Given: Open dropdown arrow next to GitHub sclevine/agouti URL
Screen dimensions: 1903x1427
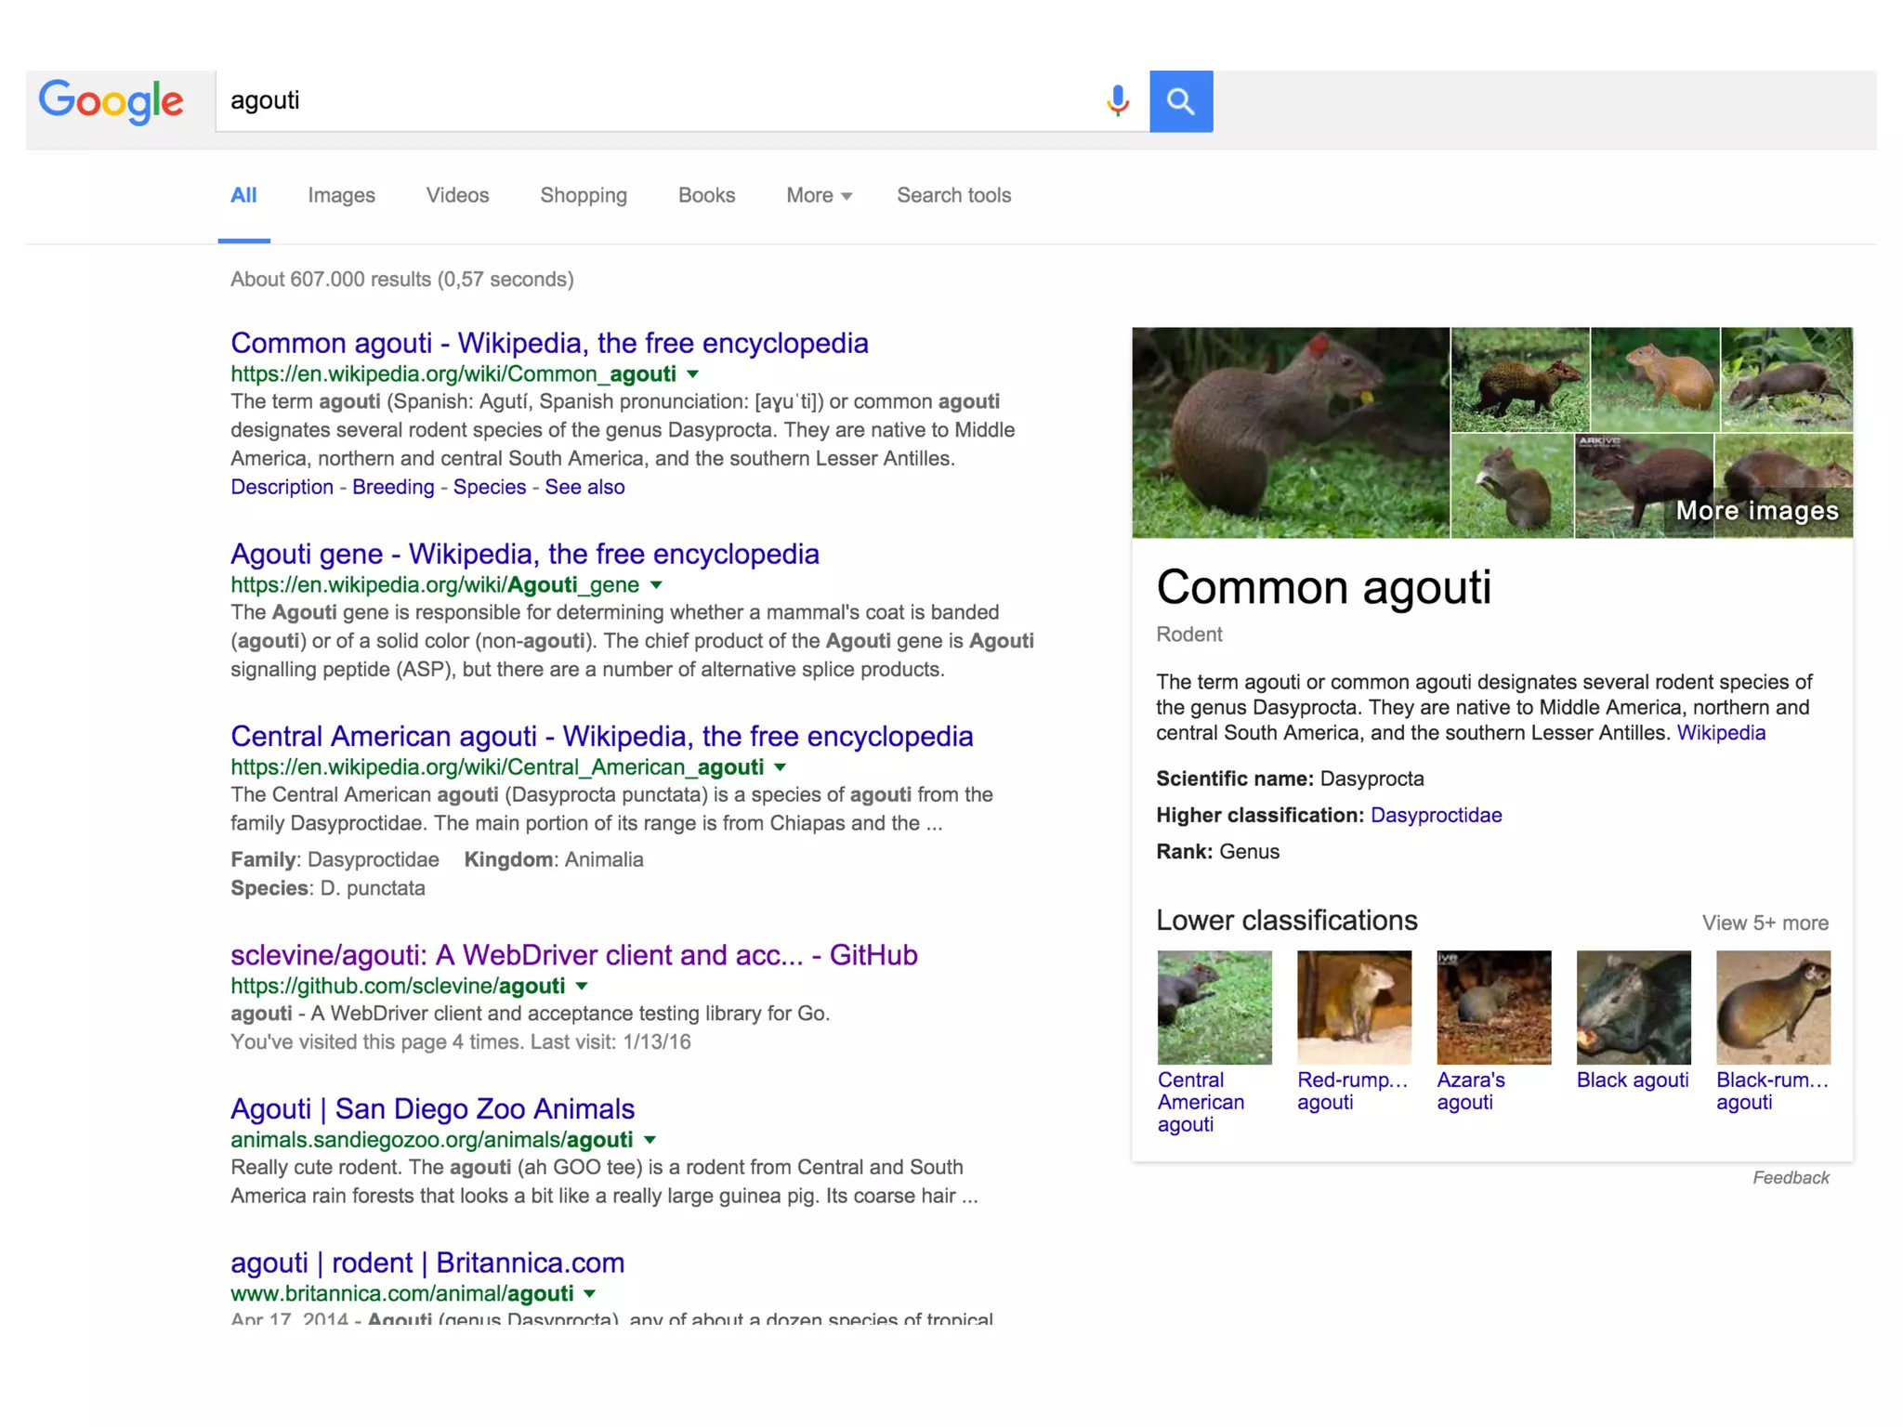Looking at the screenshot, I should pos(582,986).
